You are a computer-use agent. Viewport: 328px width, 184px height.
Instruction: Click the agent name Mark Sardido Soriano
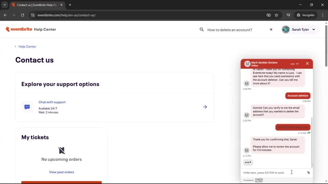(264, 63)
